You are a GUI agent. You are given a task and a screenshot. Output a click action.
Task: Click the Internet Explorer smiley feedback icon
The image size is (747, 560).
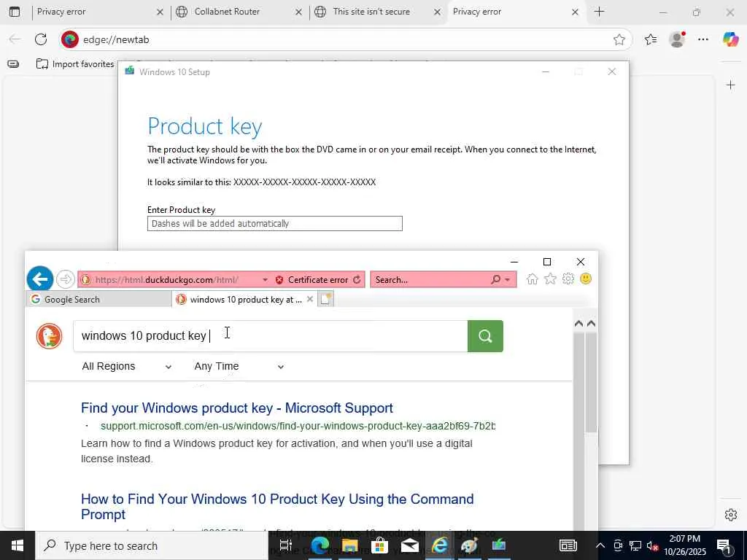pos(586,279)
